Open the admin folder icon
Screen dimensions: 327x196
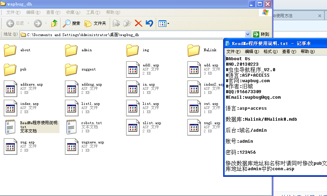pyautogui.click(x=71, y=51)
